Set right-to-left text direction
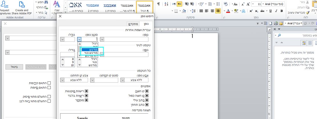 (x=179, y=4)
